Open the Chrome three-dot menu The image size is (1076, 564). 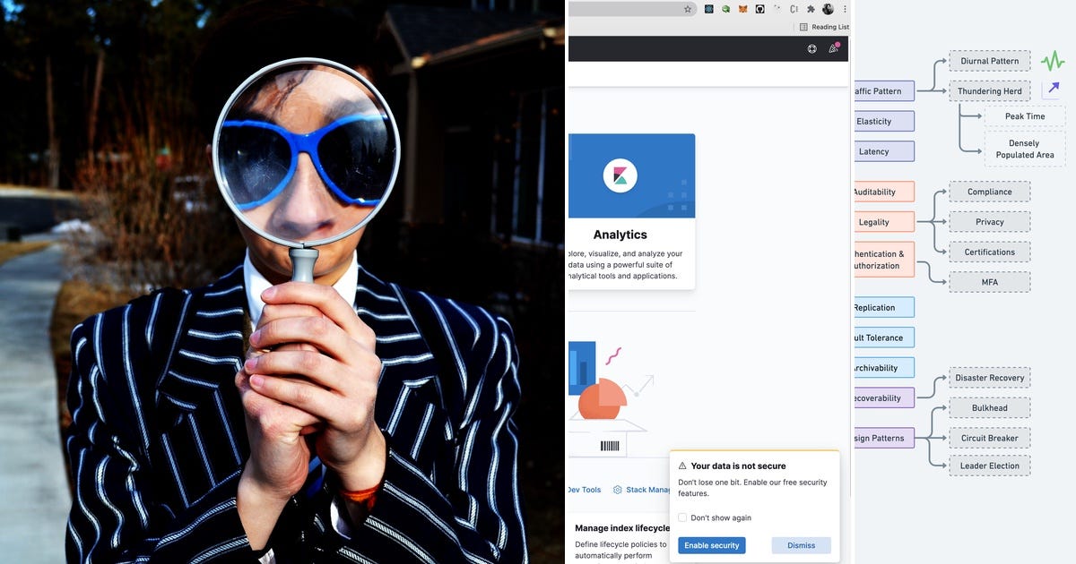tap(846, 8)
